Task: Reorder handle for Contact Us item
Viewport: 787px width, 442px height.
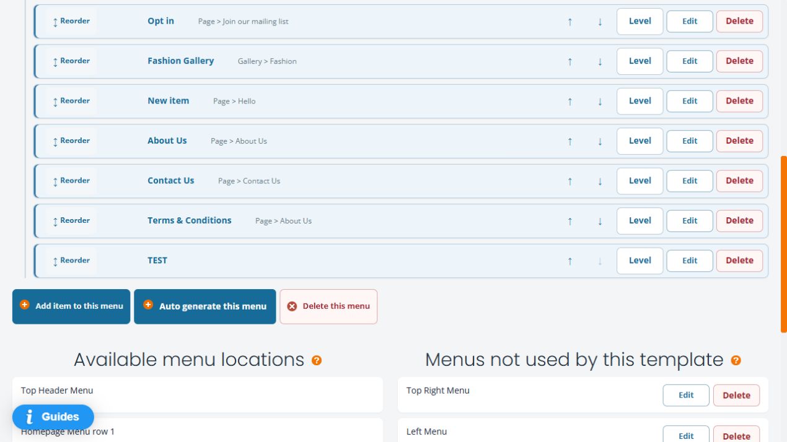Action: coord(71,181)
